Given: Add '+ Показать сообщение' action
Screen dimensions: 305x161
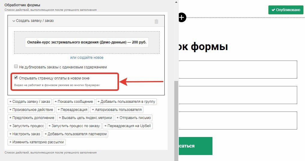Looking at the screenshot, I should 74,102.
